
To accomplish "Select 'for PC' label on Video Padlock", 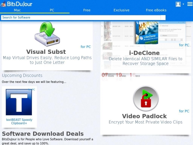I will click(184, 111).
